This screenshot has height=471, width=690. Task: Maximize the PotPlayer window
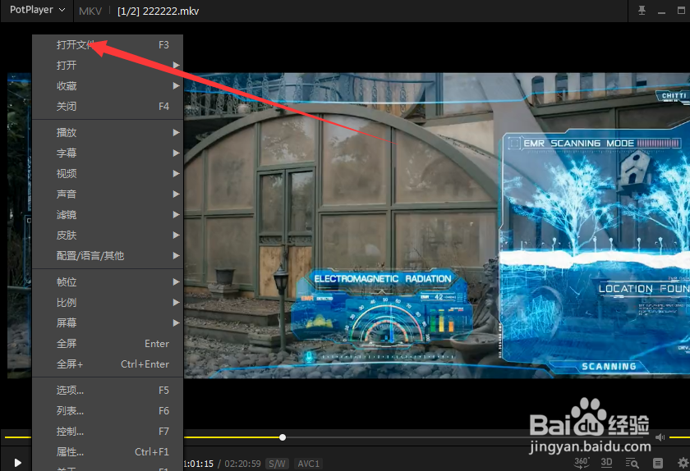[x=681, y=10]
